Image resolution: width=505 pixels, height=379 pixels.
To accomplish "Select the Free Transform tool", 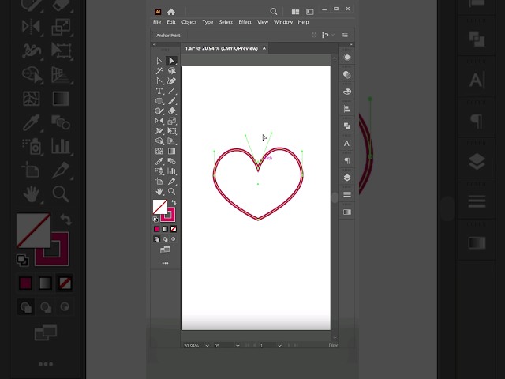I will 172,131.
